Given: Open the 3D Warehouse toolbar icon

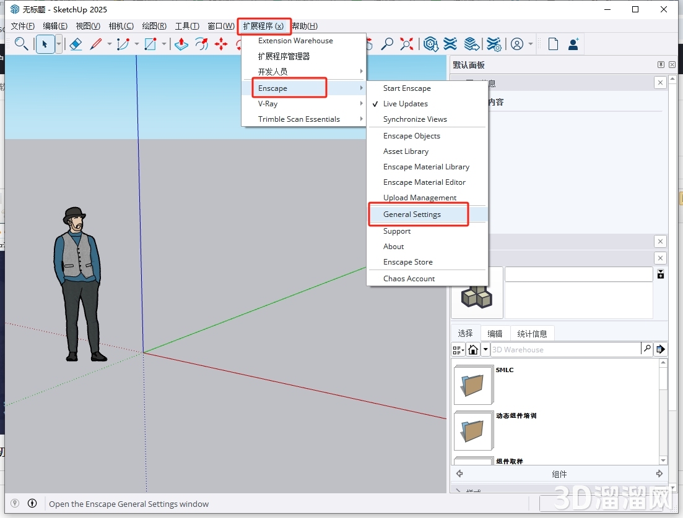Looking at the screenshot, I should coord(431,44).
